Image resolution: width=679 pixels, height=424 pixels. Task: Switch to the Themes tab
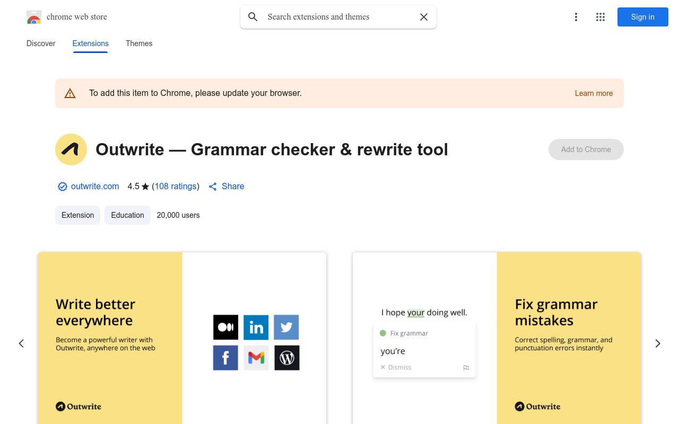pos(139,43)
